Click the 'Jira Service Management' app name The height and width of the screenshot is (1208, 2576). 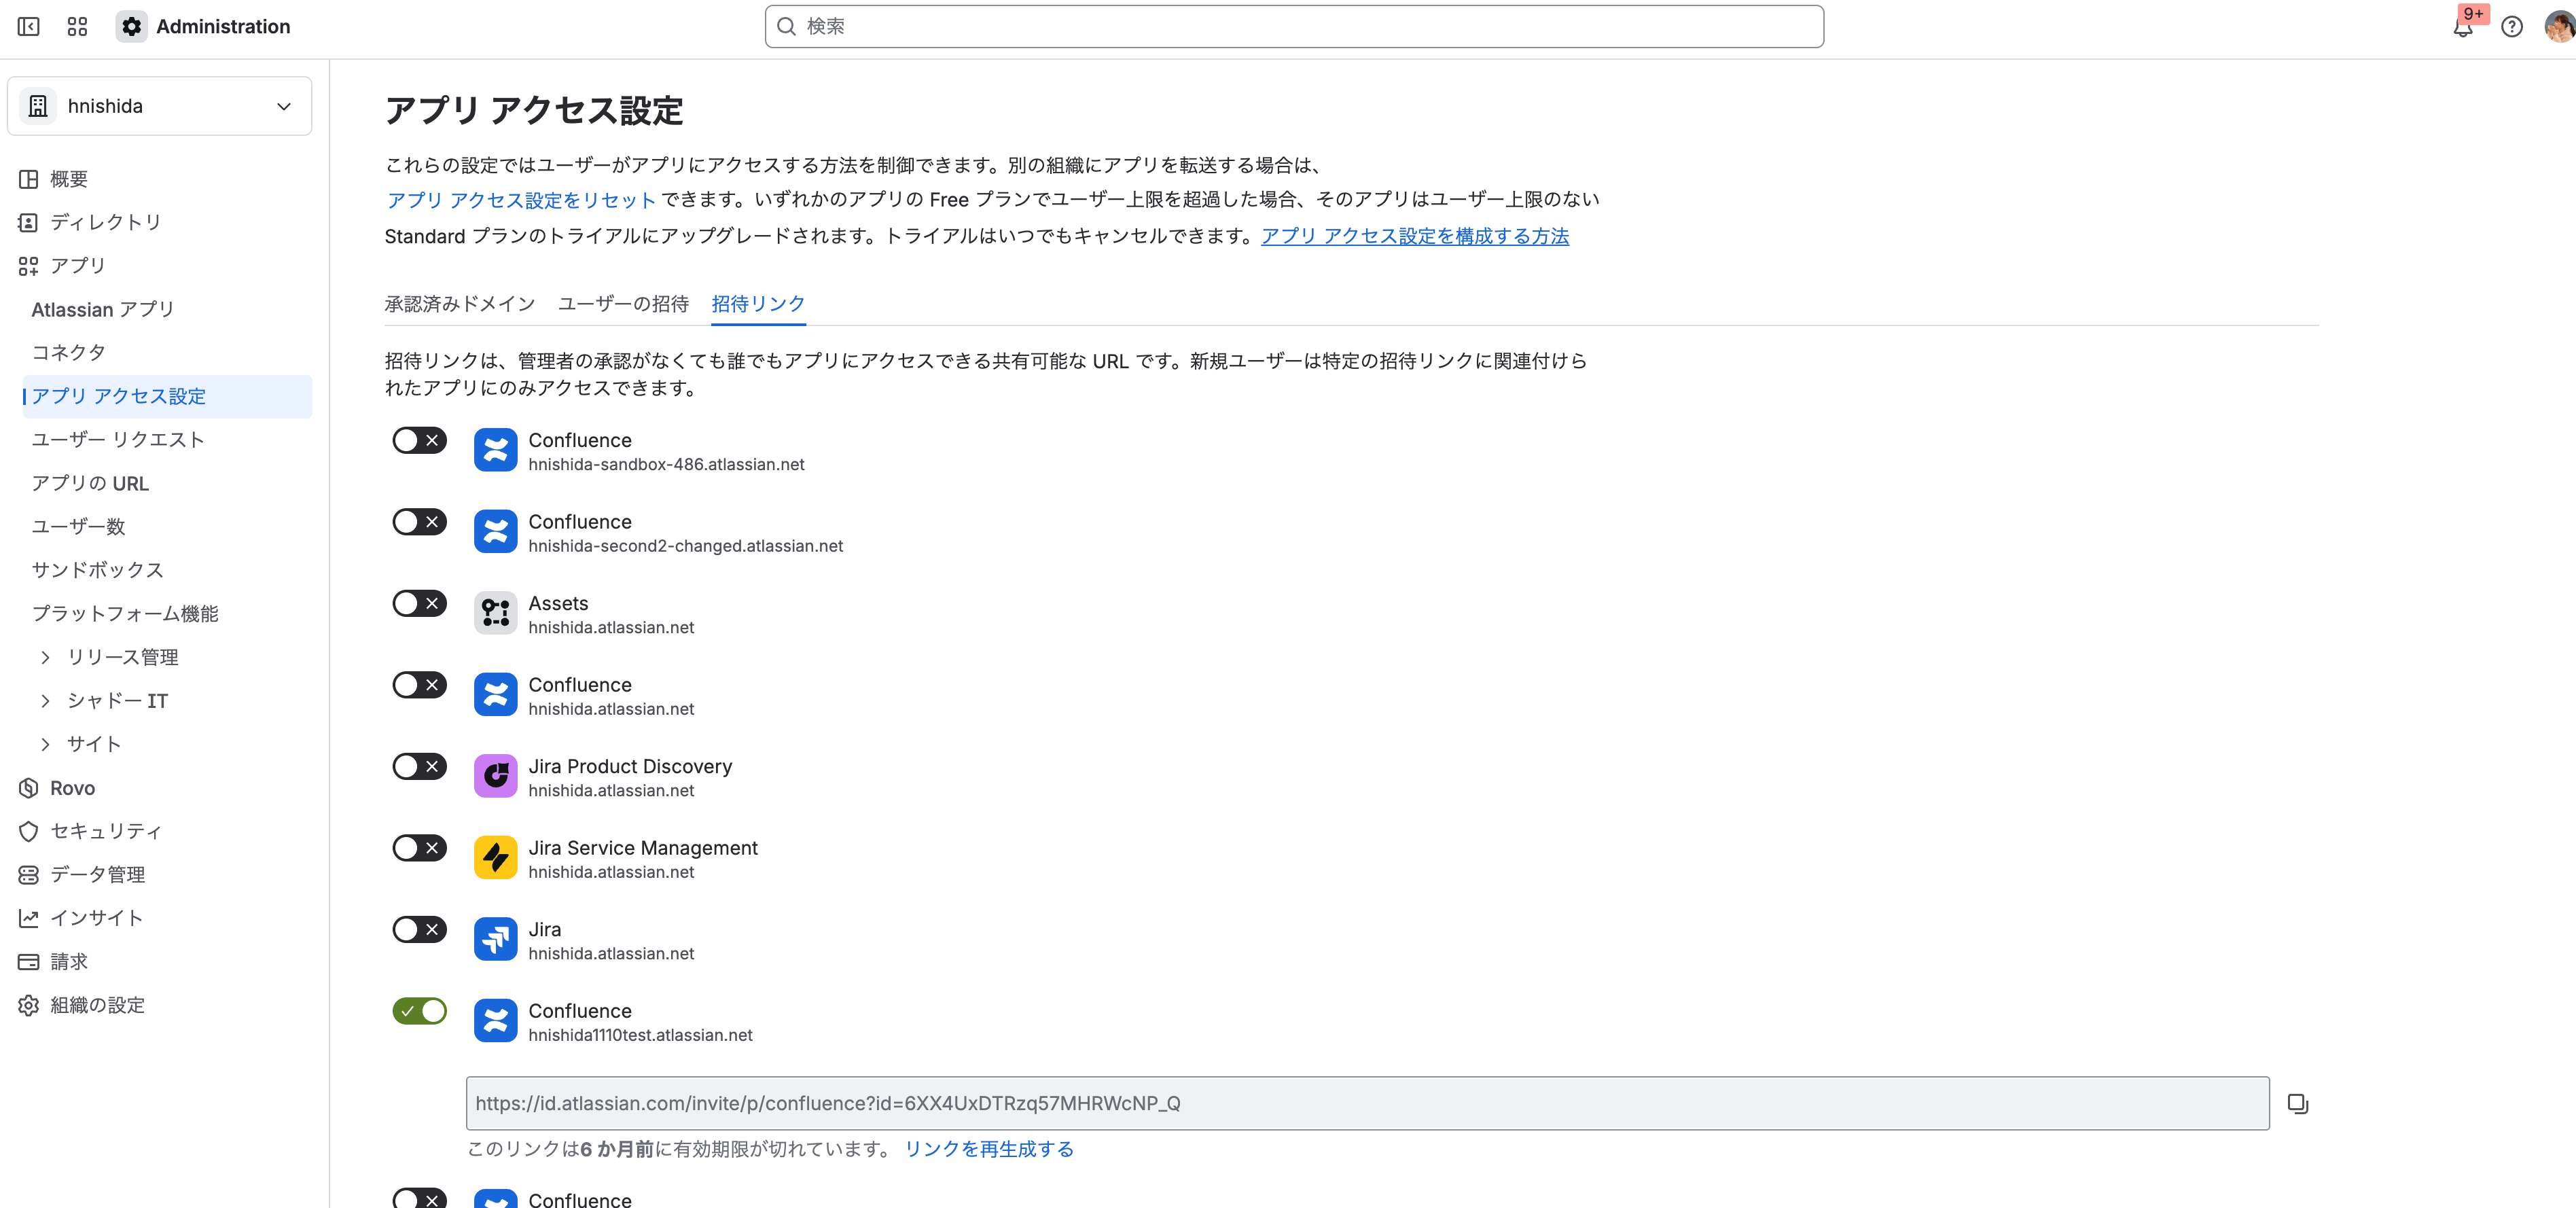click(x=643, y=848)
